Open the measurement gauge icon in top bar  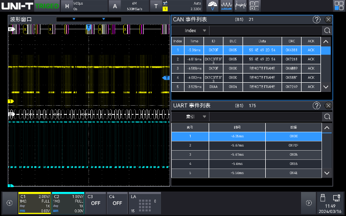coord(212,6)
